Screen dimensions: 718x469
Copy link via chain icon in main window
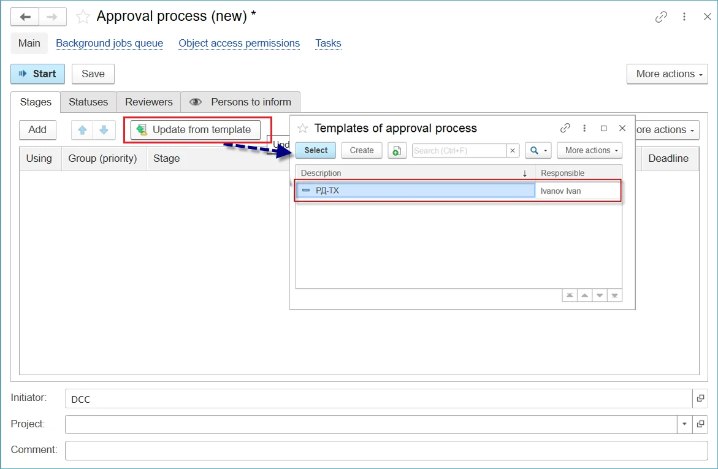point(661,17)
